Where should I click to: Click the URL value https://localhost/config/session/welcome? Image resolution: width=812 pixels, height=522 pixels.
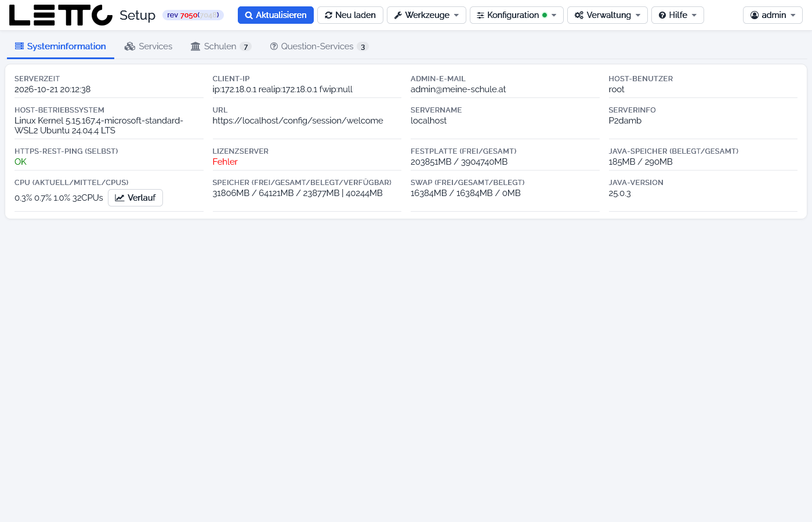click(298, 121)
